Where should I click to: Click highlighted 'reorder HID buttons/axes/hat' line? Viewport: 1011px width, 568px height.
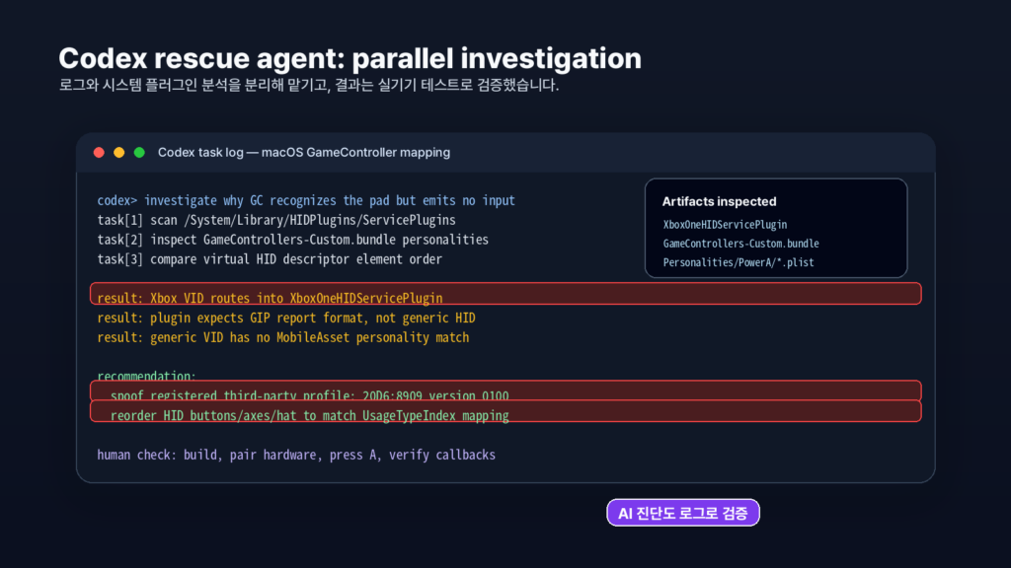click(505, 411)
